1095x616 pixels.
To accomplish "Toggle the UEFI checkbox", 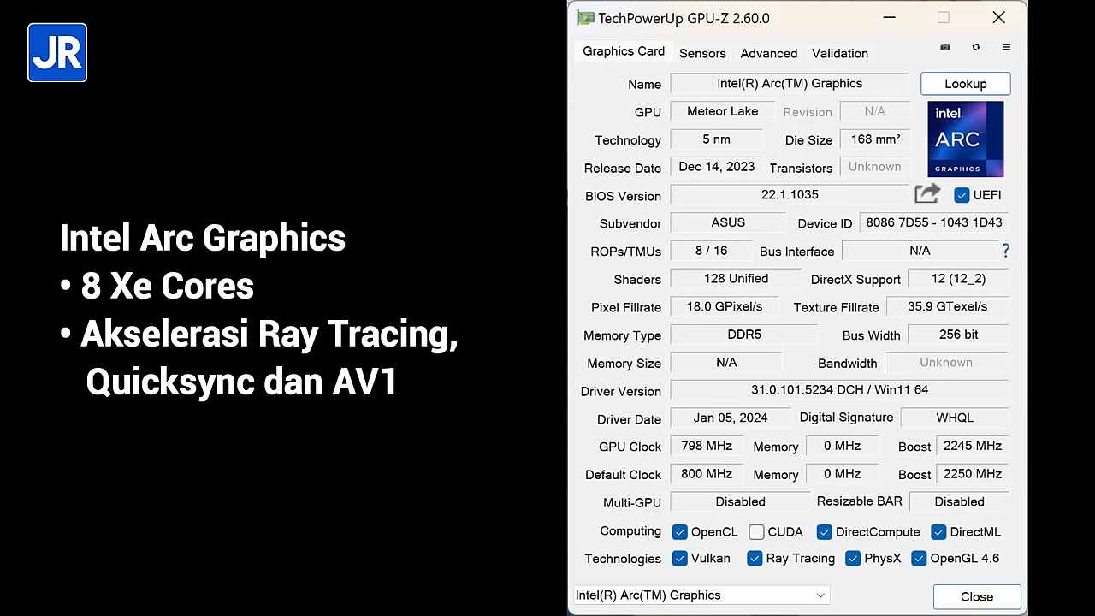I will coord(962,195).
